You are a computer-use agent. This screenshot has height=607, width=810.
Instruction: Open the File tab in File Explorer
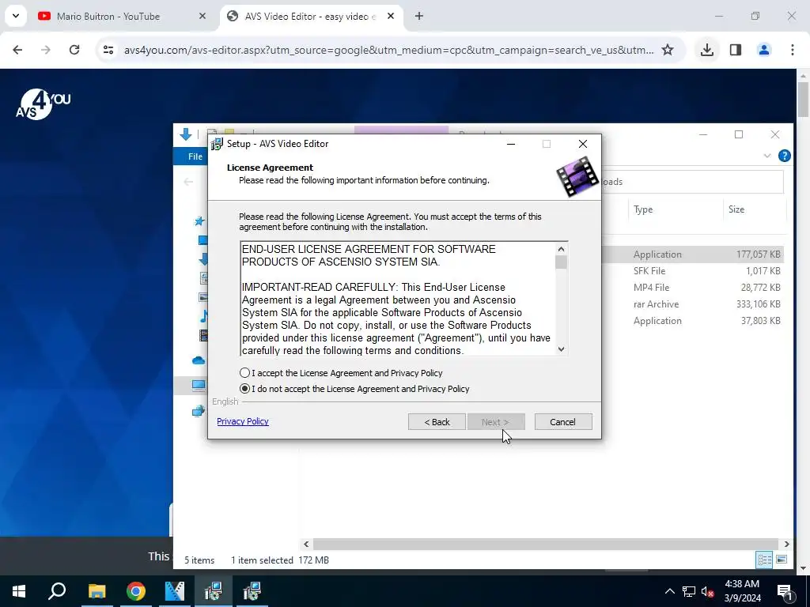click(x=195, y=156)
